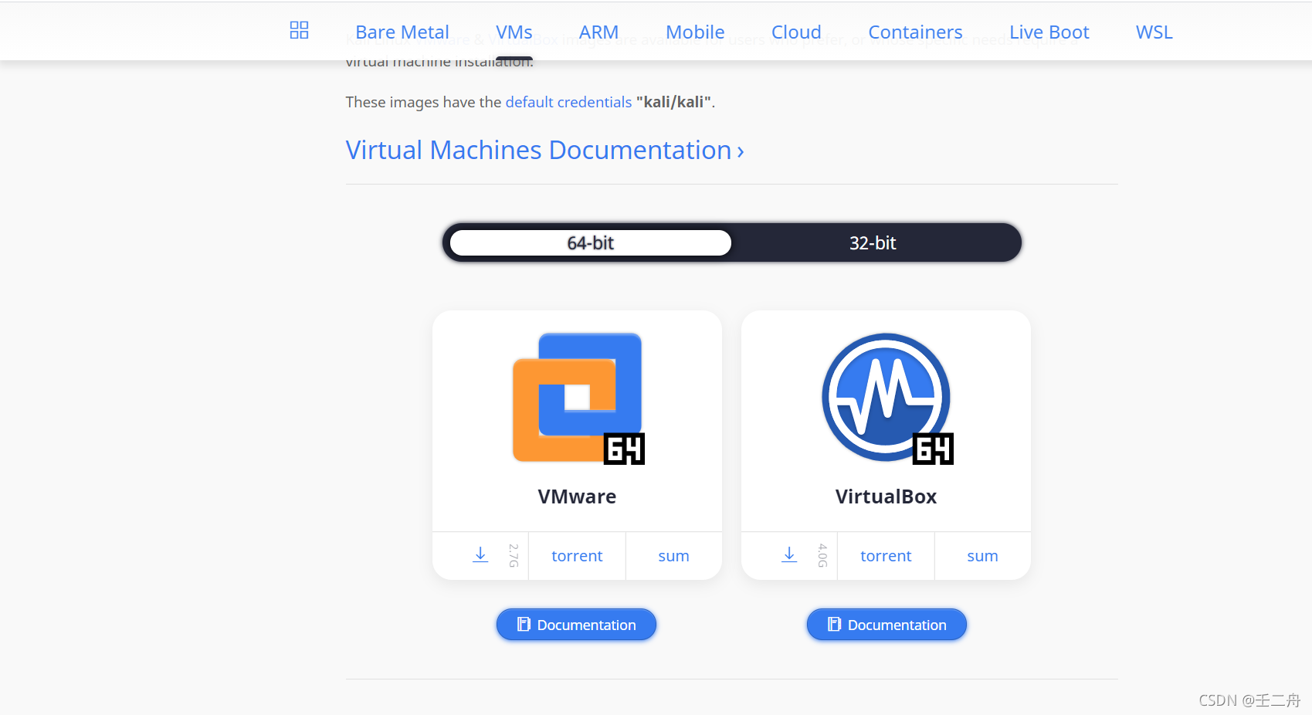Click the sum link under VirtualBox
The image size is (1312, 715).
982,555
